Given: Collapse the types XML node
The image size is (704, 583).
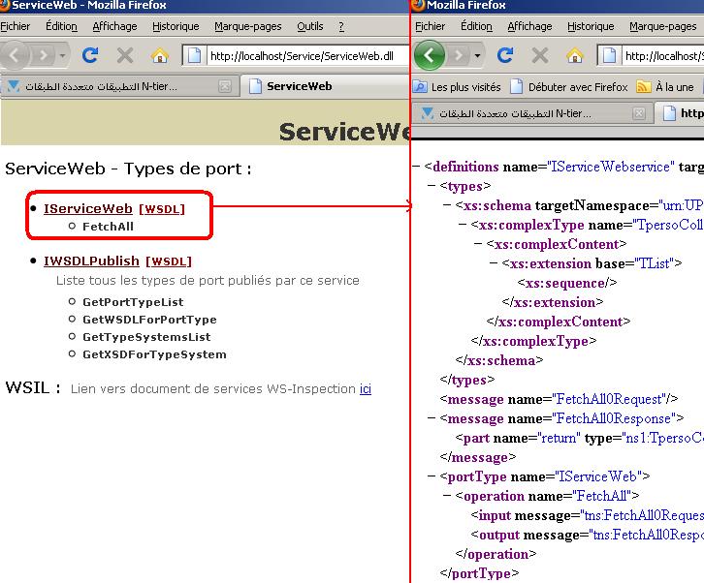Looking at the screenshot, I should (x=432, y=186).
